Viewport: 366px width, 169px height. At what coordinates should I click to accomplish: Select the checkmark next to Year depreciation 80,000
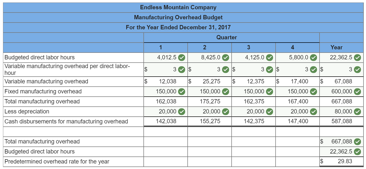tap(357, 111)
